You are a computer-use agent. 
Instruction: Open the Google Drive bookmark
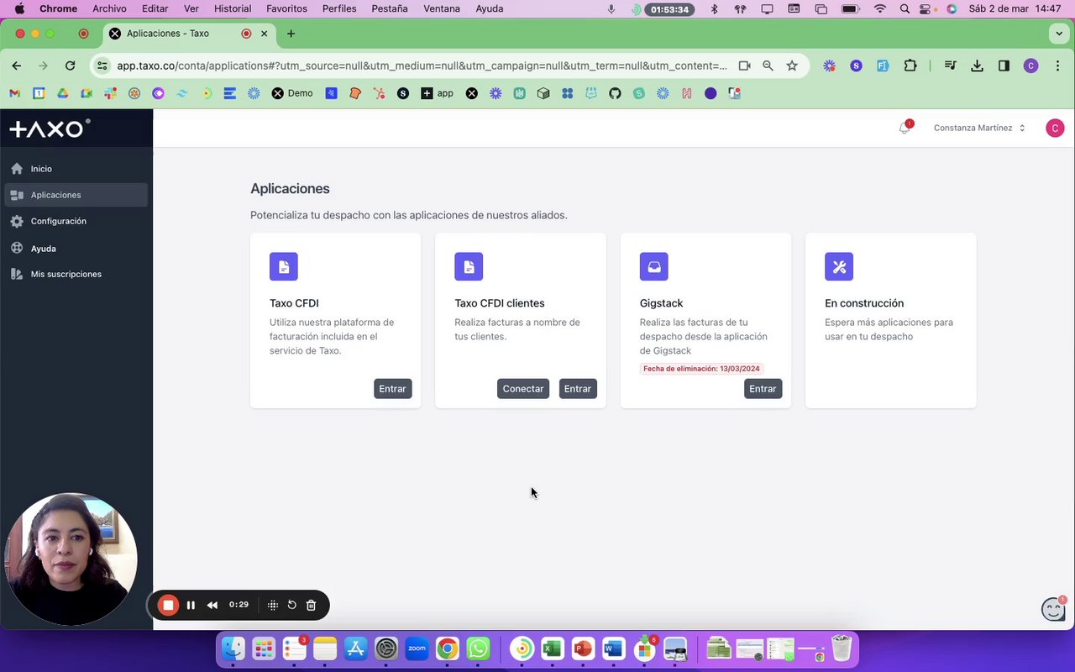[62, 93]
